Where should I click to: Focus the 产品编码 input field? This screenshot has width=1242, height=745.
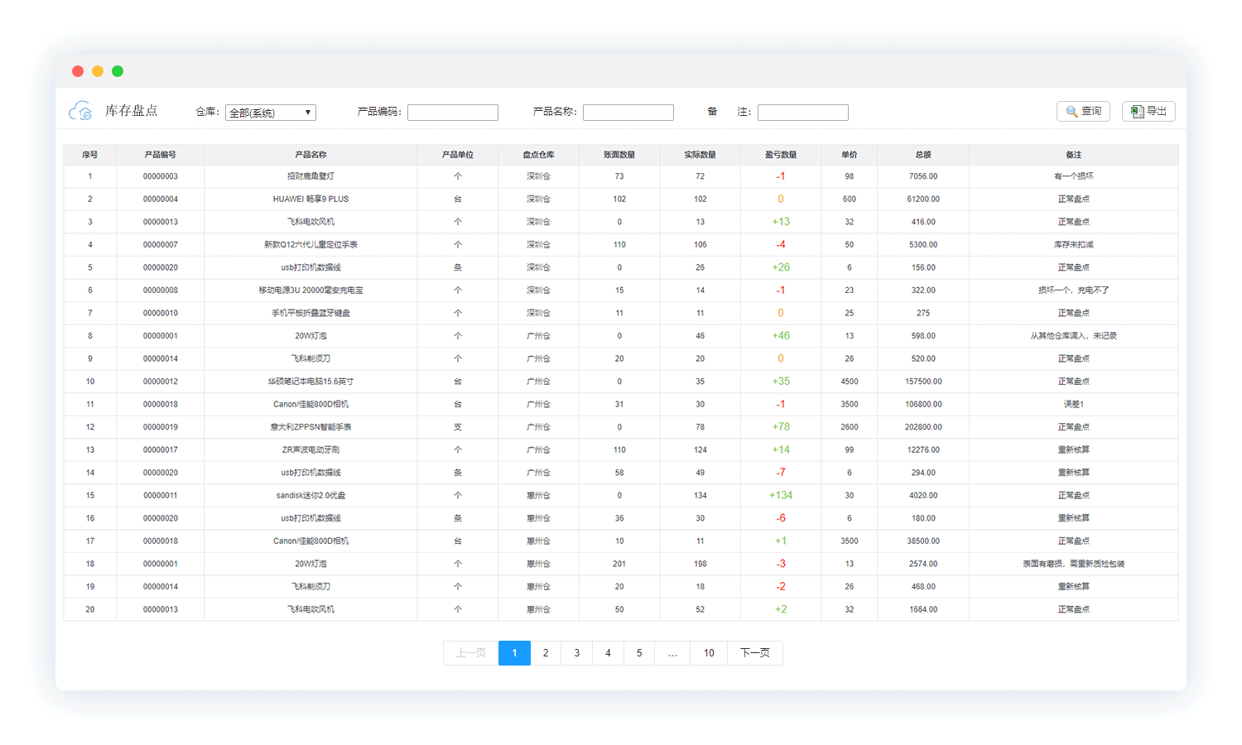(453, 113)
